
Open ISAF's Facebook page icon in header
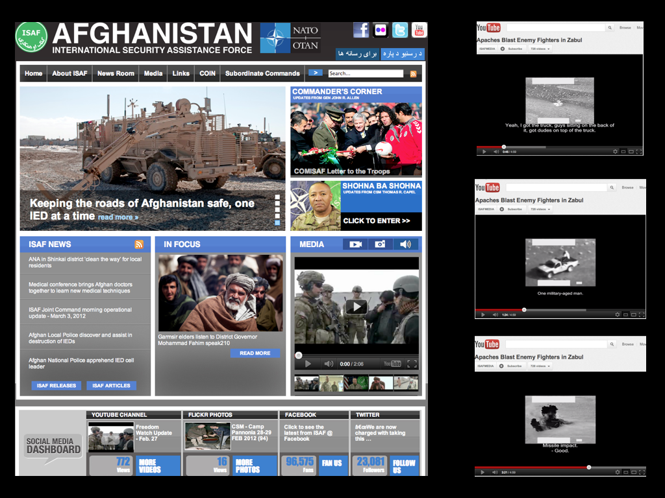point(361,30)
